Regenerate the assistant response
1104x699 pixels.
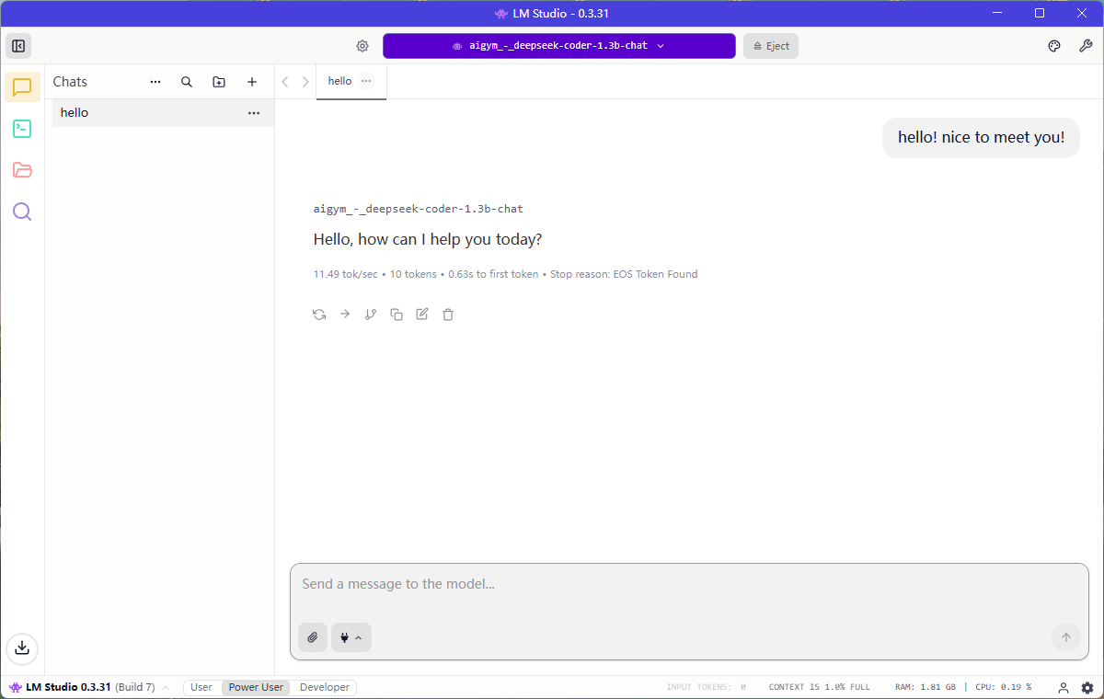(x=319, y=315)
